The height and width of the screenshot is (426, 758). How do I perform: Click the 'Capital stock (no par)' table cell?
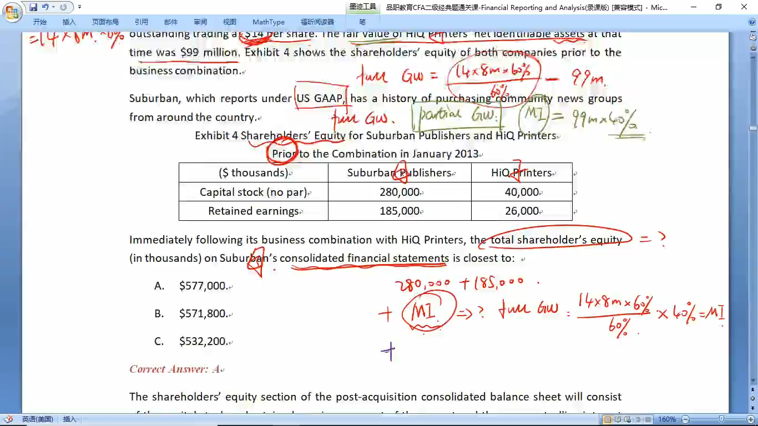click(x=254, y=192)
